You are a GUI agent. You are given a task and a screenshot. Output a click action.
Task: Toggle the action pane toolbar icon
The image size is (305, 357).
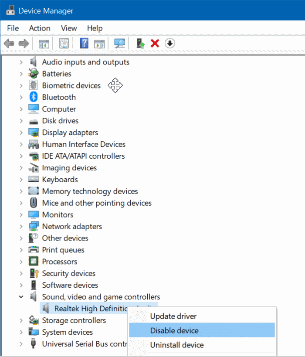click(99, 43)
